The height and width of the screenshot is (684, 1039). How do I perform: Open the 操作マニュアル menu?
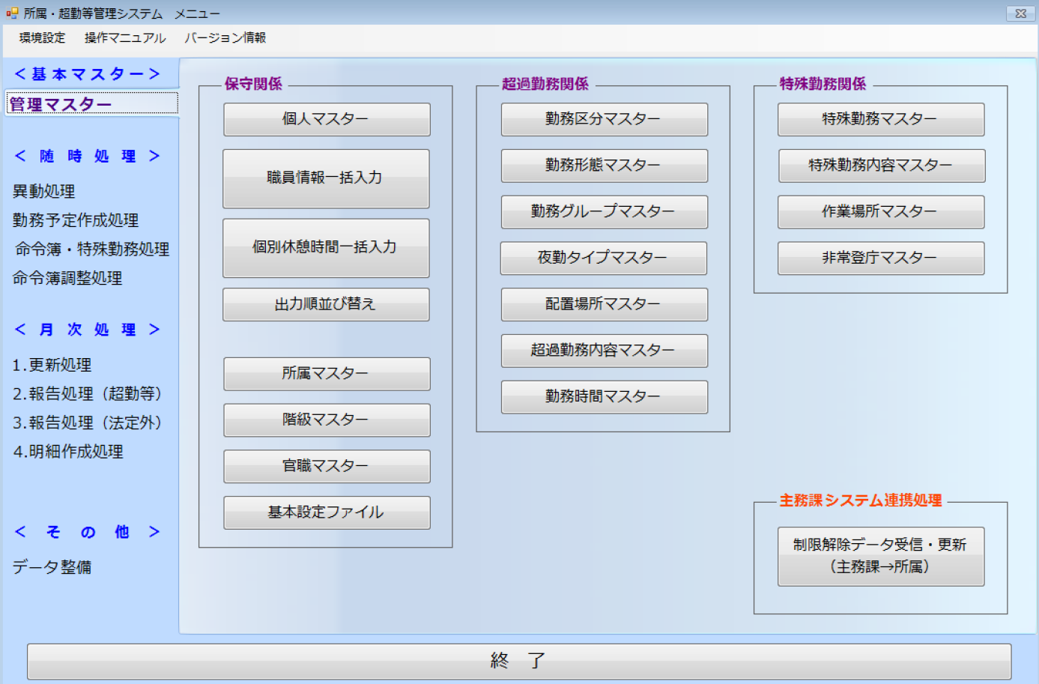click(125, 37)
